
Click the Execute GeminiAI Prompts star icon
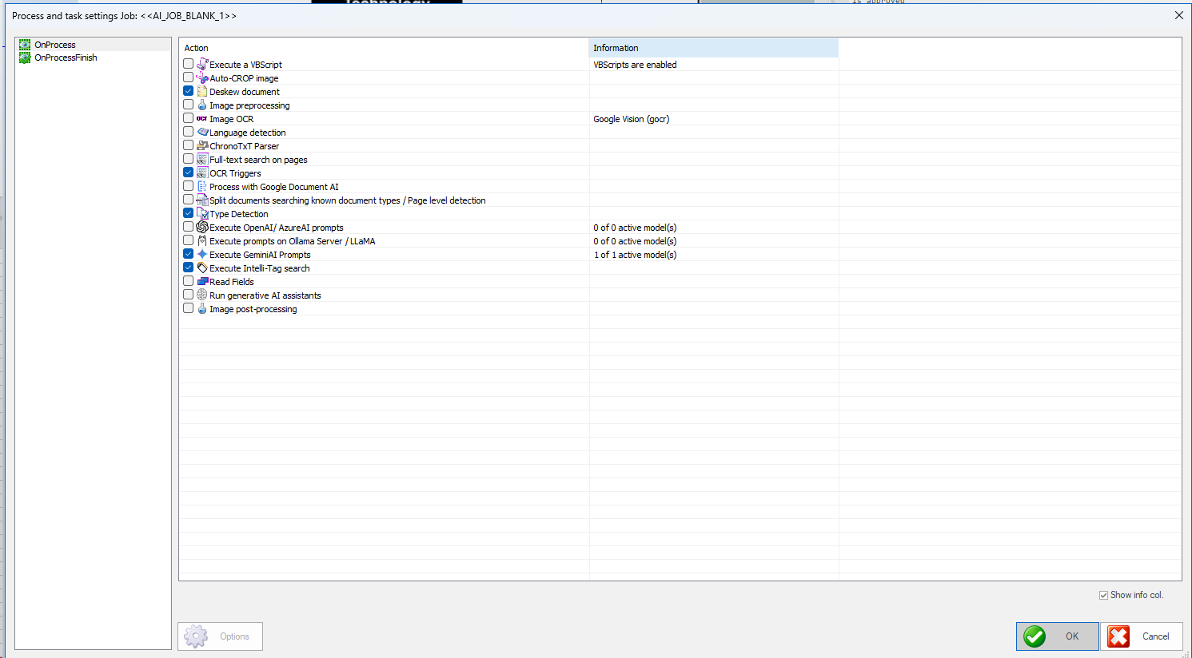(202, 255)
